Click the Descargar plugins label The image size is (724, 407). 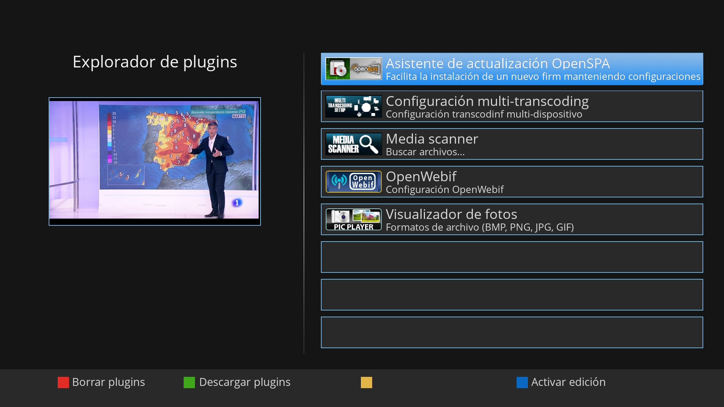(244, 382)
